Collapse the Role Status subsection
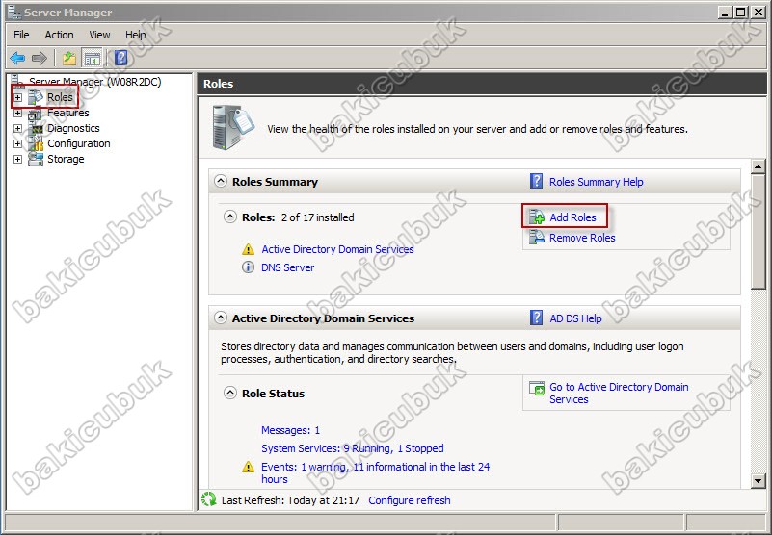The width and height of the screenshot is (772, 535). 230,393
